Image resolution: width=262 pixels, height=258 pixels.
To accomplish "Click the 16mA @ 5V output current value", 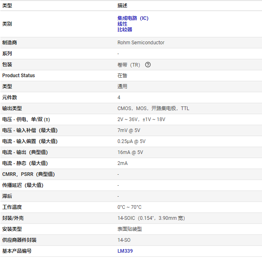I will click(x=130, y=152).
